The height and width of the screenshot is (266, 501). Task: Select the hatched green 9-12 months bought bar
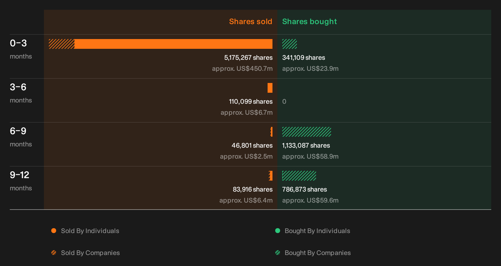pos(299,176)
